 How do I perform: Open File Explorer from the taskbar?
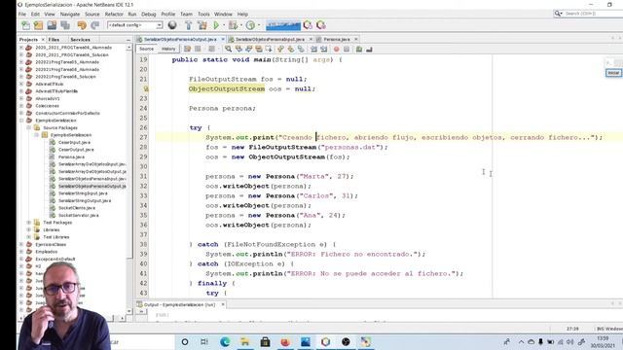pyautogui.click(x=245, y=341)
